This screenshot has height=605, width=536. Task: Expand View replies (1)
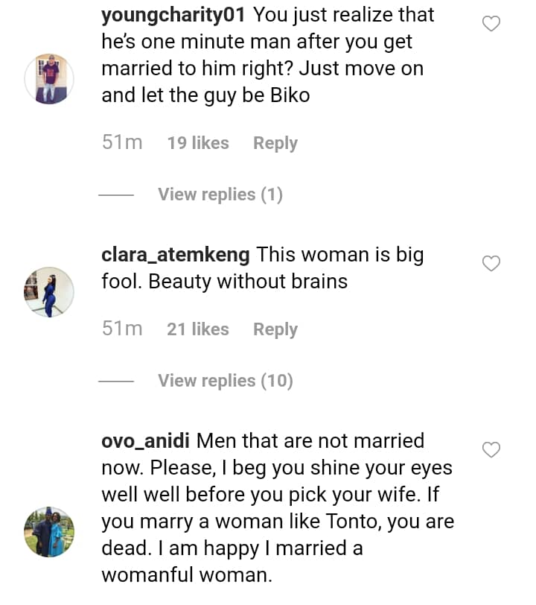(x=220, y=194)
